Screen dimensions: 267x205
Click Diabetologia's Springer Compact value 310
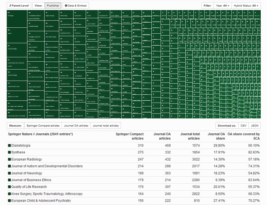(141, 146)
